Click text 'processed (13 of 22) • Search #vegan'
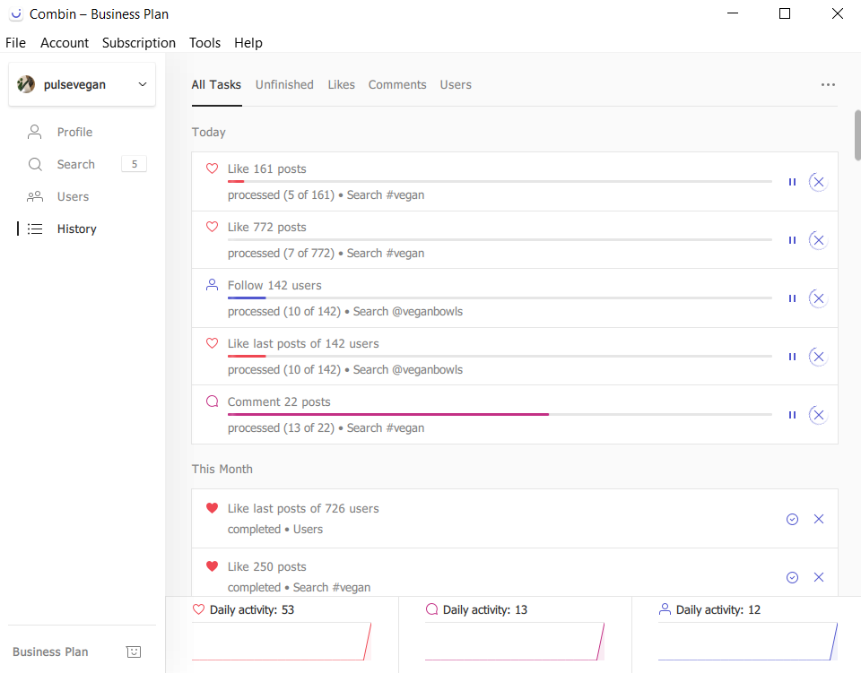The width and height of the screenshot is (861, 673). click(x=326, y=427)
